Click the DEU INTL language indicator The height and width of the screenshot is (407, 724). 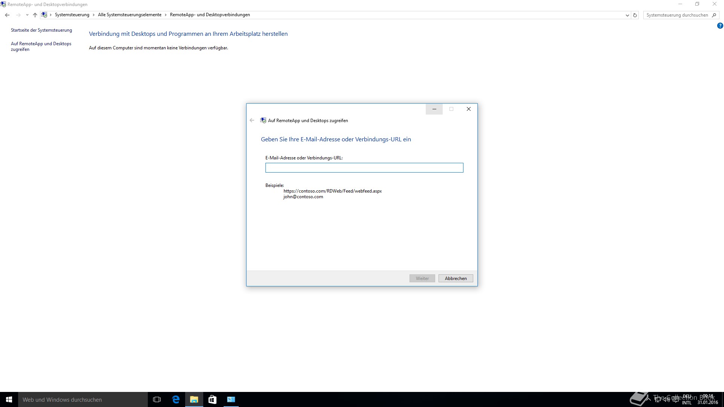point(687,399)
